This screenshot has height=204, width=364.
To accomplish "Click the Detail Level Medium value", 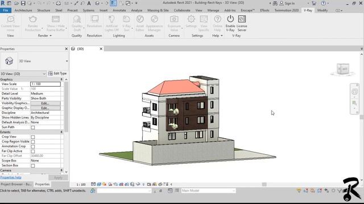I will pyautogui.click(x=45, y=93).
